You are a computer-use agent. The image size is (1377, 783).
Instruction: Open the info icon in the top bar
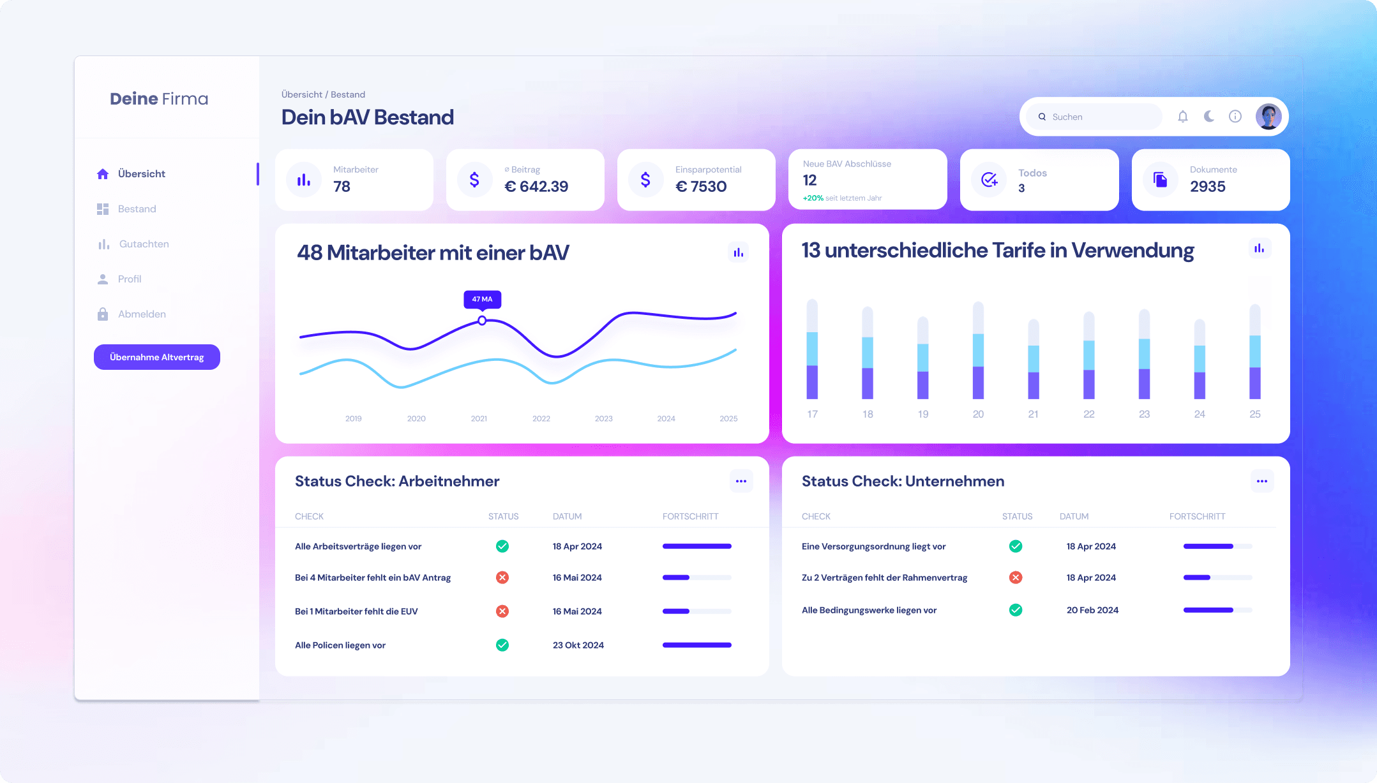(x=1235, y=116)
